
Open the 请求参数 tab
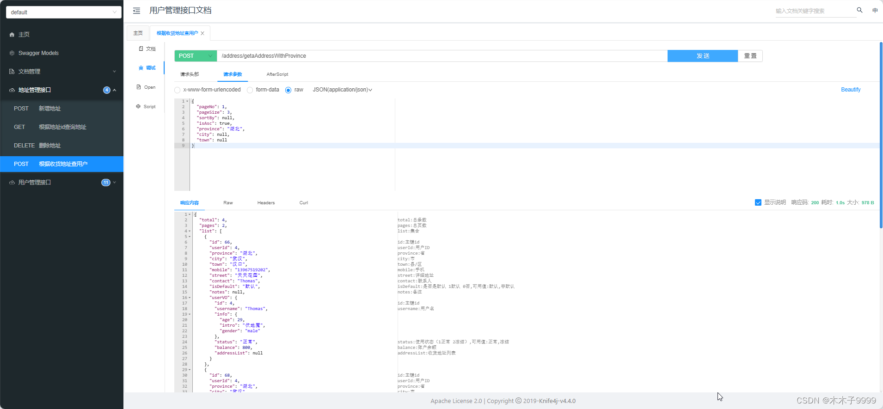pyautogui.click(x=233, y=74)
